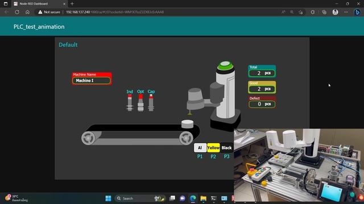Click the Machine Name field showing Machine I
Screen dimensions: 364x204
tap(92, 80)
